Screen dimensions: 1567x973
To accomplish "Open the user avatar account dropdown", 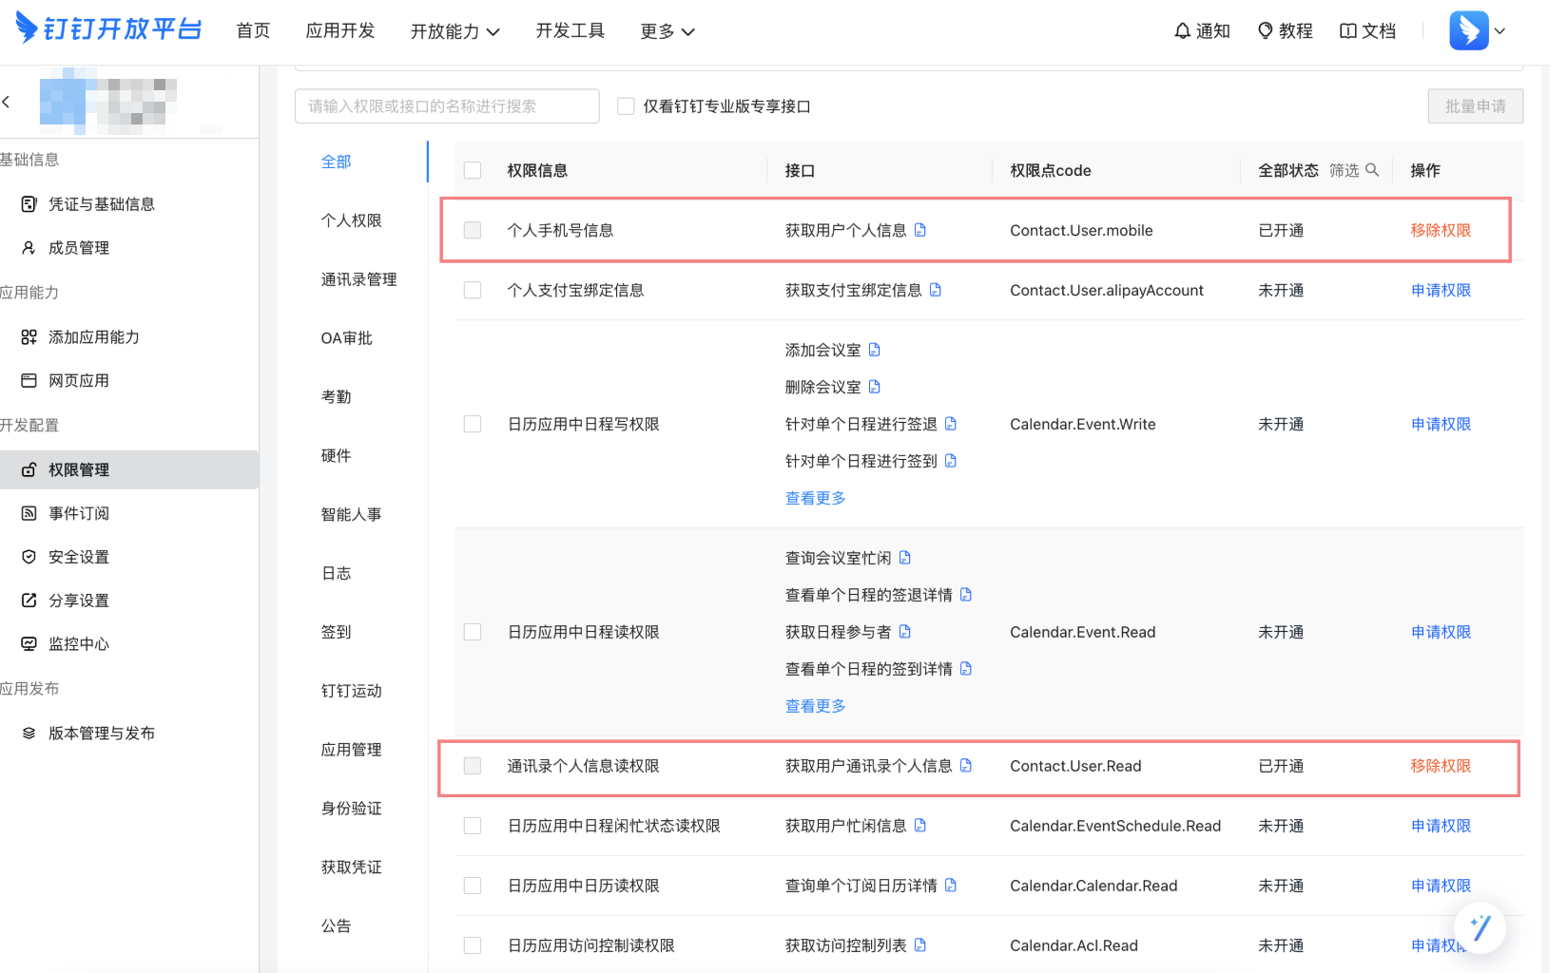I will tap(1477, 30).
